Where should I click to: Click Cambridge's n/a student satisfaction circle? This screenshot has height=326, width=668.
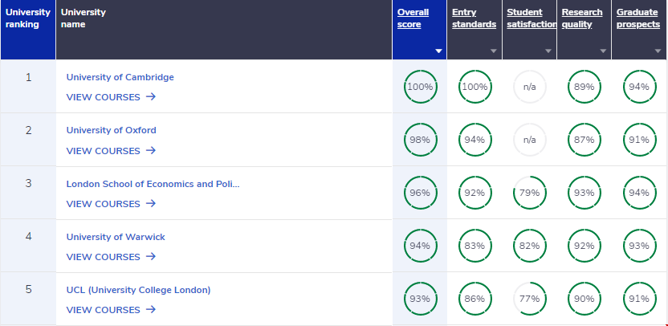point(529,87)
